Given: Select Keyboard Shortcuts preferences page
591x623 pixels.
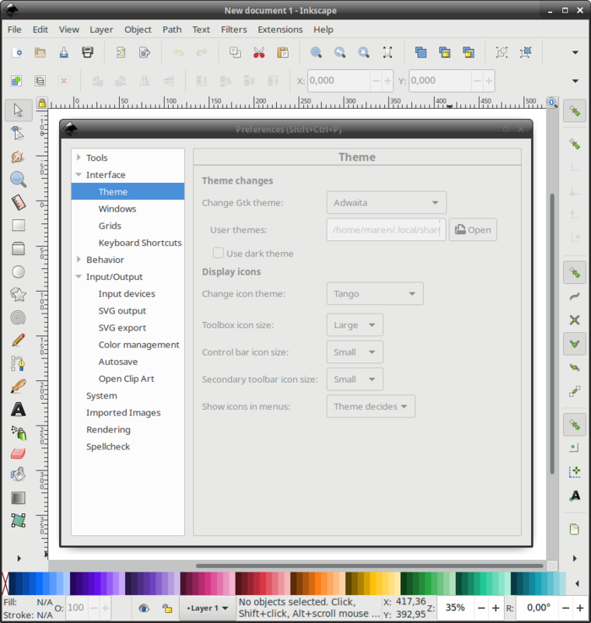Looking at the screenshot, I should (x=140, y=243).
